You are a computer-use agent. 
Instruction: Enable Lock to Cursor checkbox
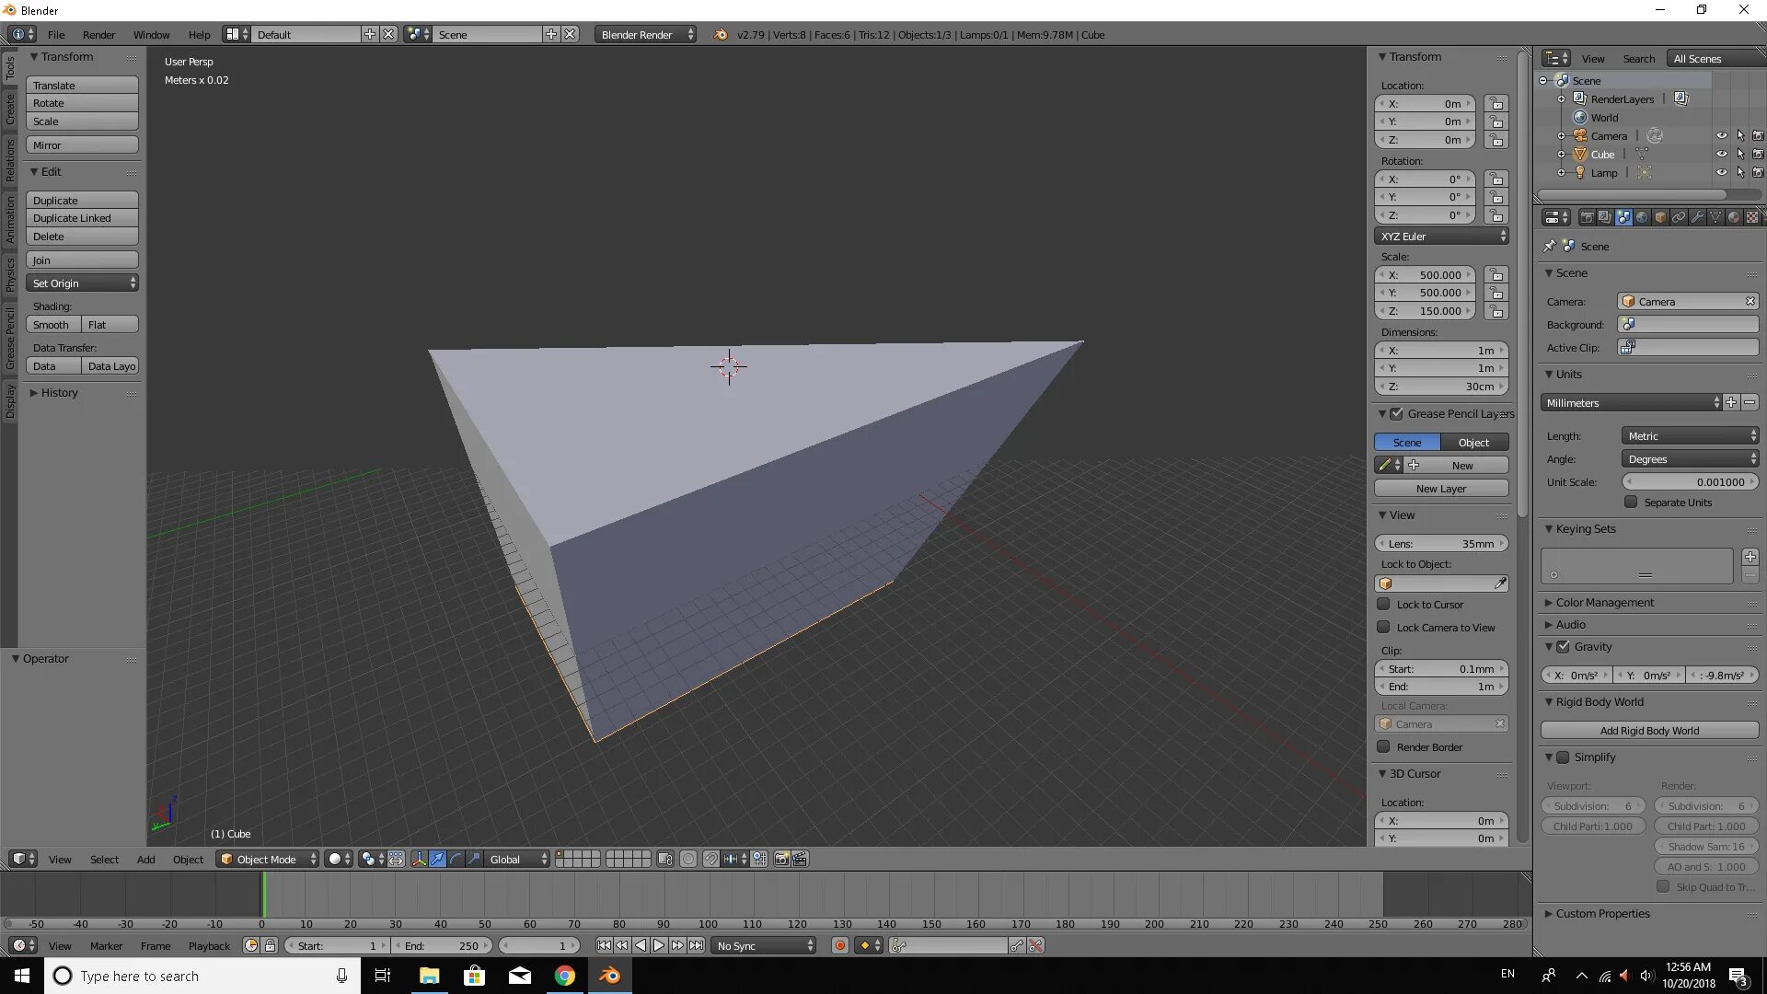[1383, 605]
